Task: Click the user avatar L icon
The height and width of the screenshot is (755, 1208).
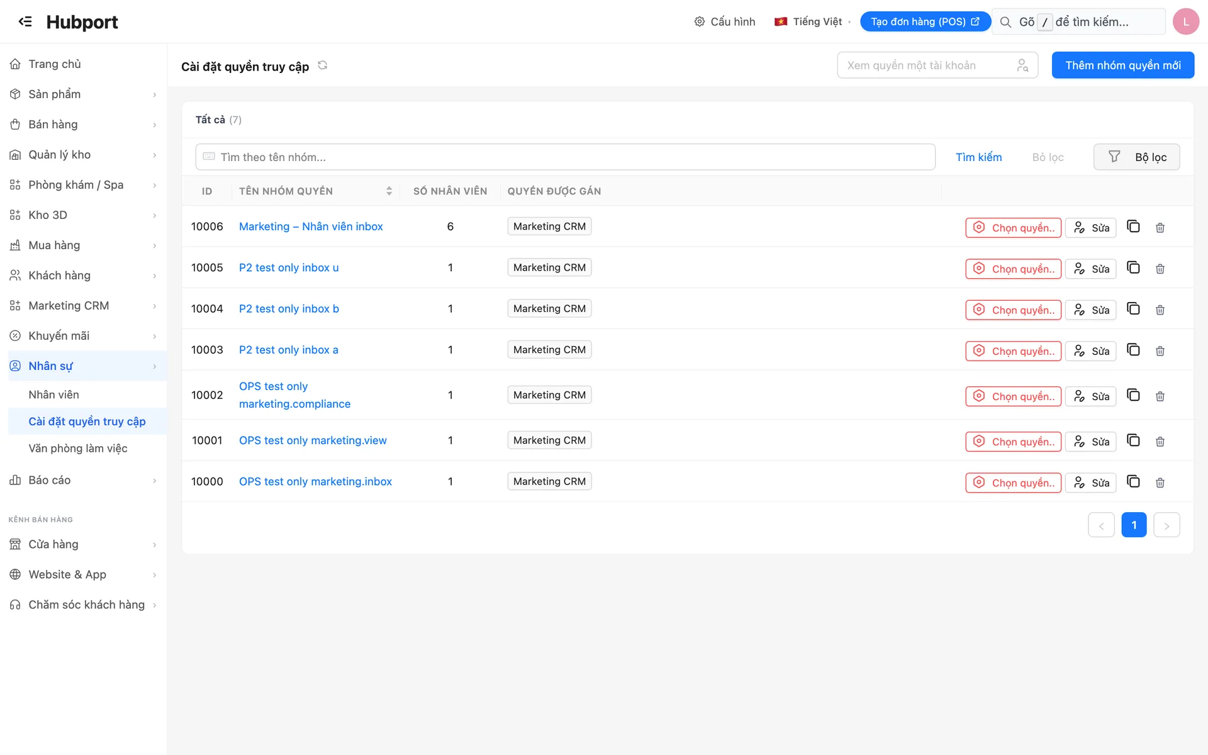Action: [x=1186, y=21]
